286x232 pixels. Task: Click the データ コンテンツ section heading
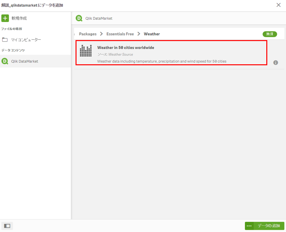pyautogui.click(x=13, y=50)
